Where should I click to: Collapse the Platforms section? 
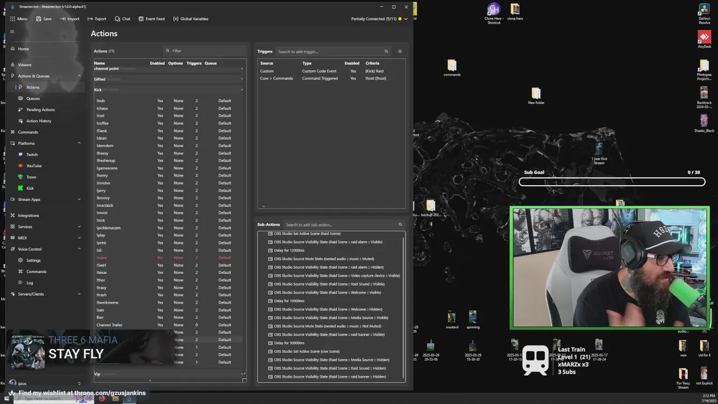[79, 143]
